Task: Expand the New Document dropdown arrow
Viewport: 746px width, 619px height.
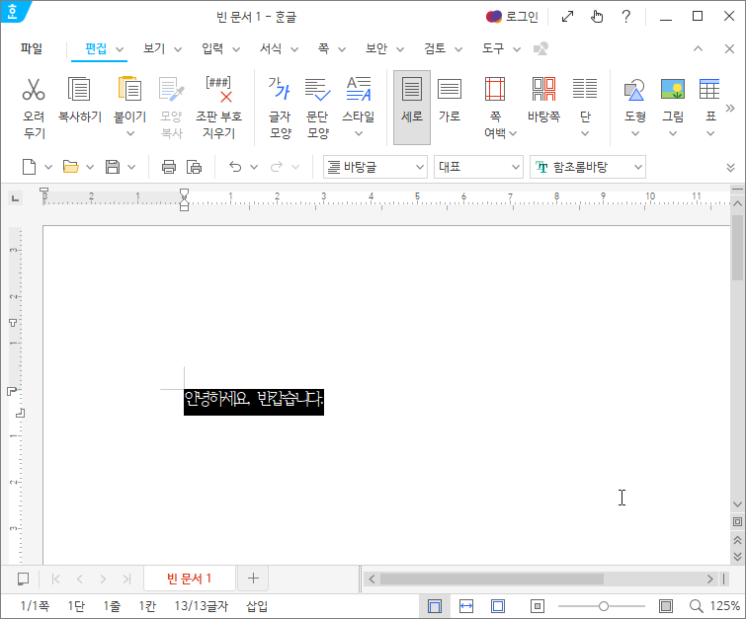Action: tap(48, 168)
